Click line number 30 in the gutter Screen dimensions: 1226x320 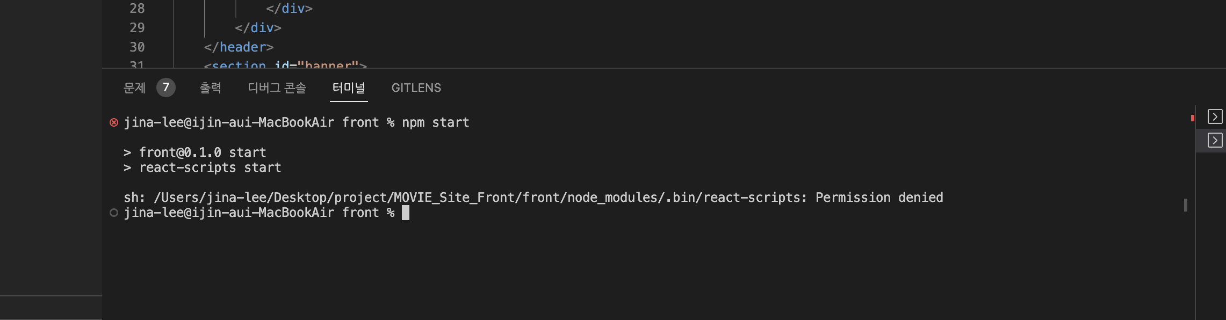[137, 47]
